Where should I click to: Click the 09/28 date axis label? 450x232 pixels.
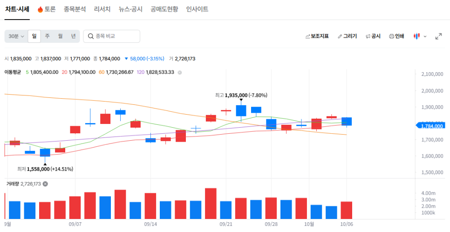coord(271,224)
